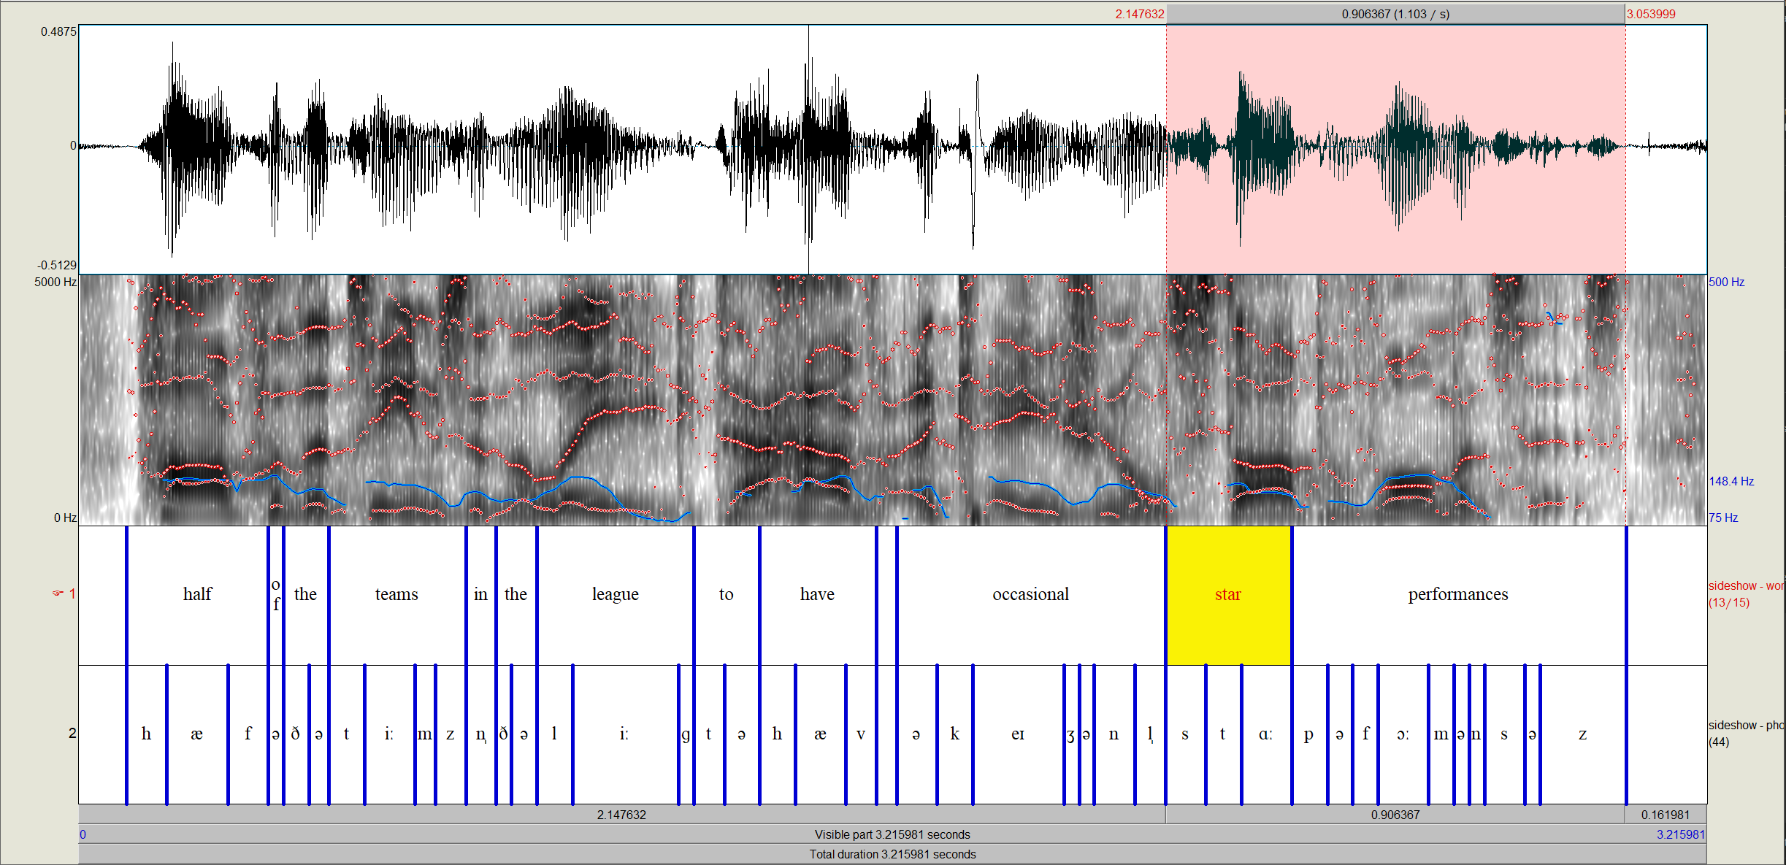This screenshot has width=1786, height=865.
Task: Select the 'teams' word interval
Action: tap(397, 595)
